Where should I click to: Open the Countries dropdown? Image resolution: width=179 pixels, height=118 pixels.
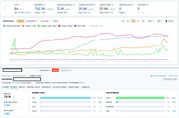[46, 21]
